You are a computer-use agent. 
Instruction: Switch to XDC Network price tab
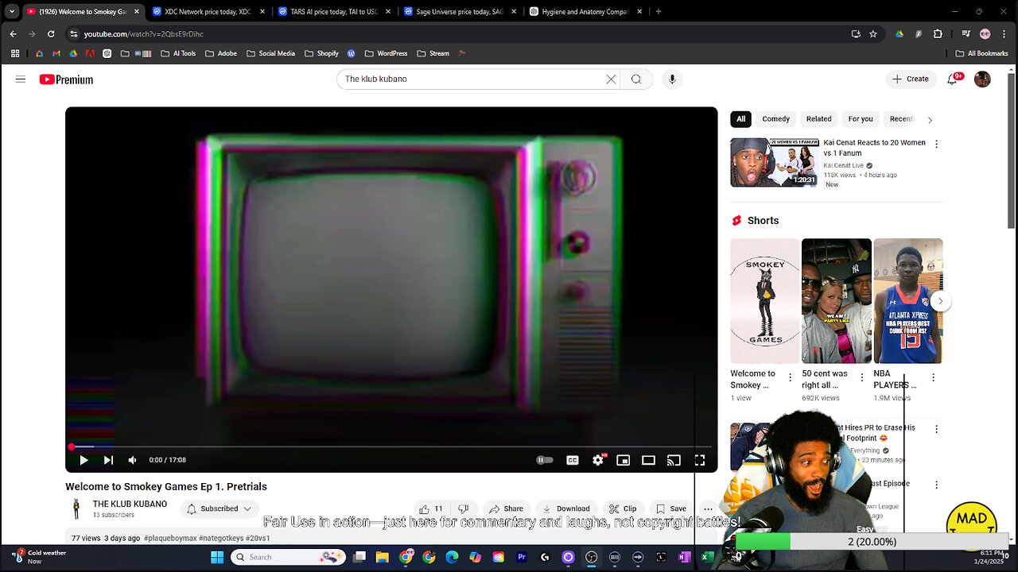pos(207,12)
